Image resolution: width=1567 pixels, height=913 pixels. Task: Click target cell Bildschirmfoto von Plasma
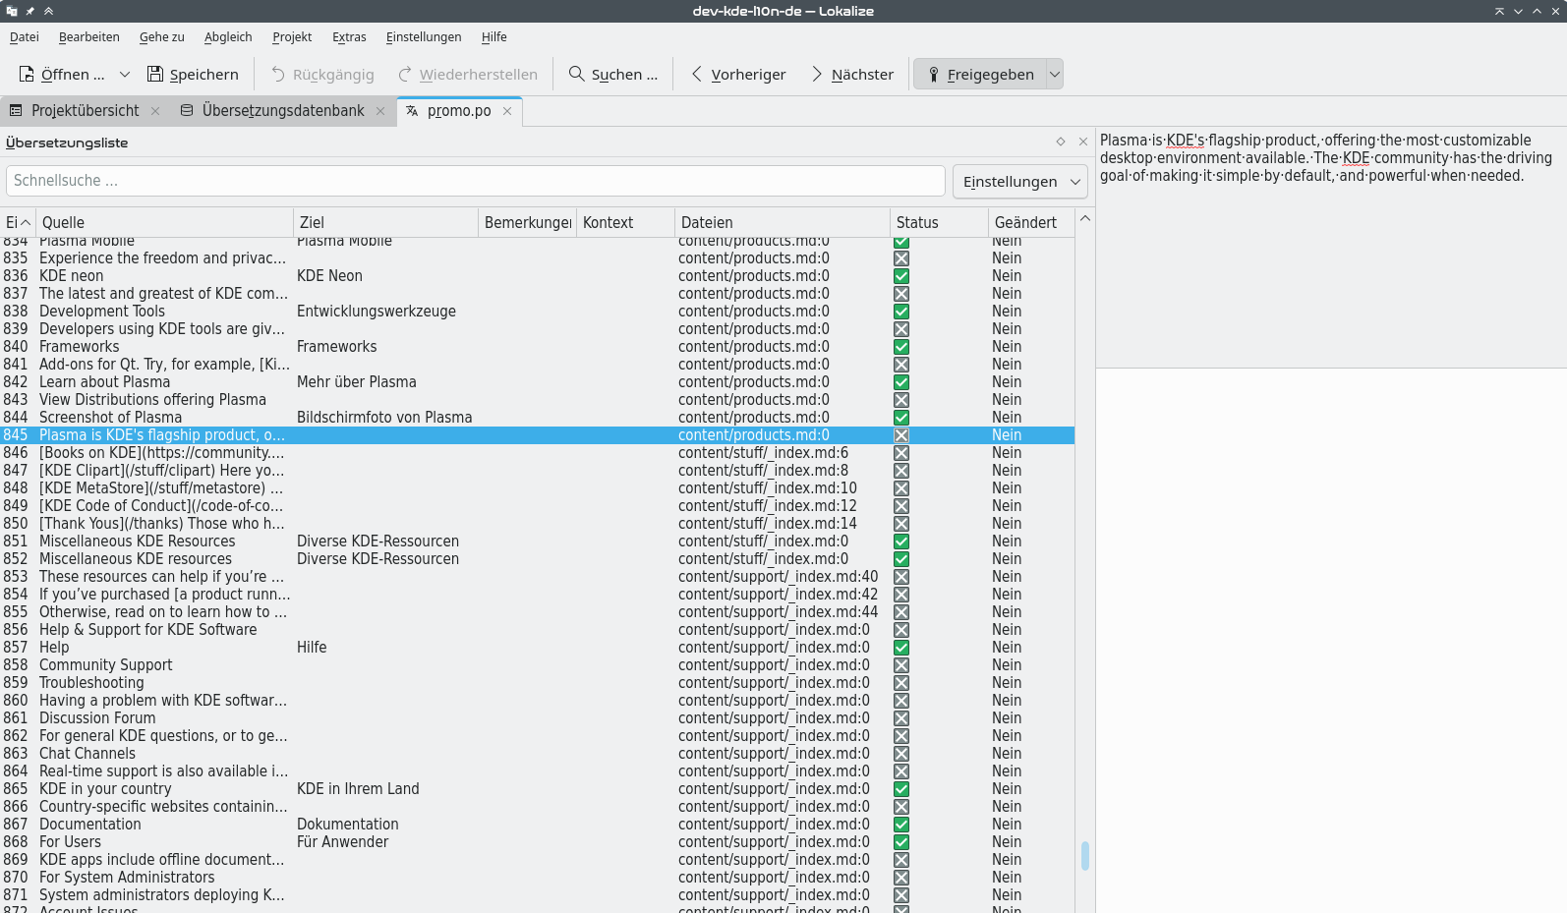(x=384, y=418)
